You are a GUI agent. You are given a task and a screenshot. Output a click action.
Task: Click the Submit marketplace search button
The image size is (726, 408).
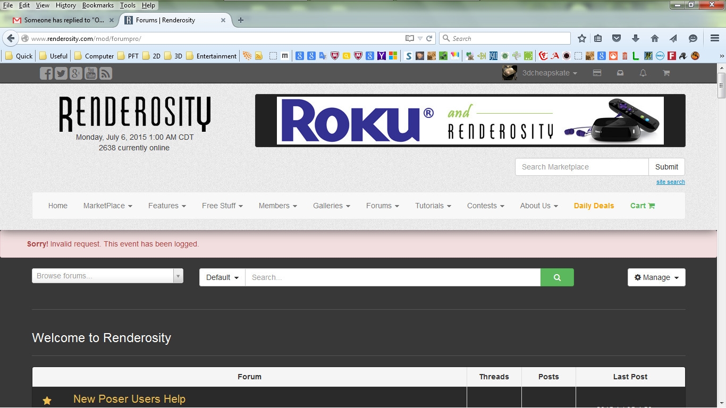tap(666, 167)
